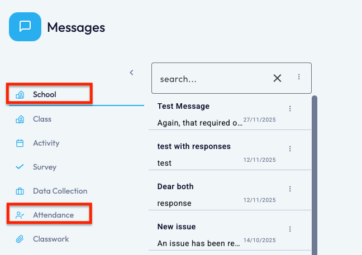Click the School building icon
Image resolution: width=362 pixels, height=255 pixels.
(x=20, y=95)
